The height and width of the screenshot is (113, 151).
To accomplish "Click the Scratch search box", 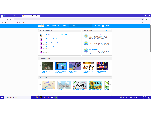I will point(80,26).
